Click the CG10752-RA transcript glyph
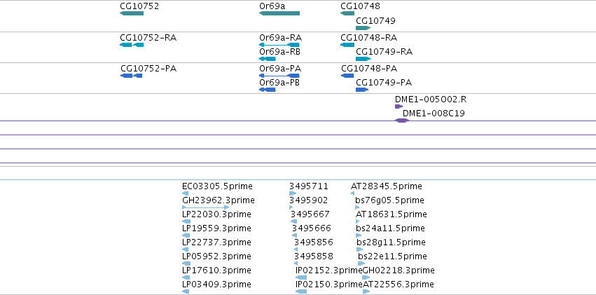 point(132,45)
